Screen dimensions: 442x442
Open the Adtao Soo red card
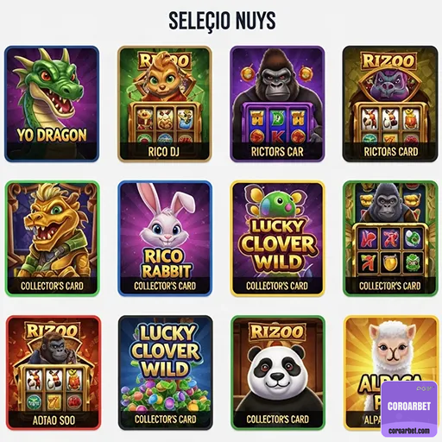coord(54,373)
